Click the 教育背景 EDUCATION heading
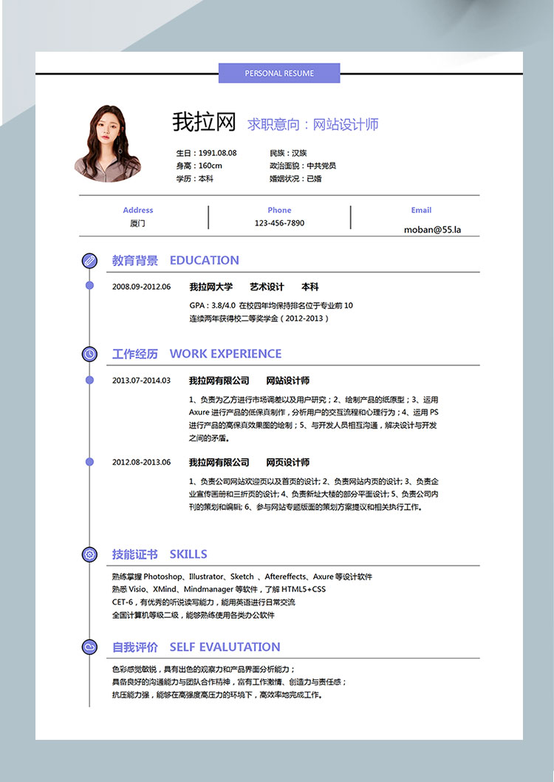Screen dimensions: 554x782 pyautogui.click(x=175, y=260)
